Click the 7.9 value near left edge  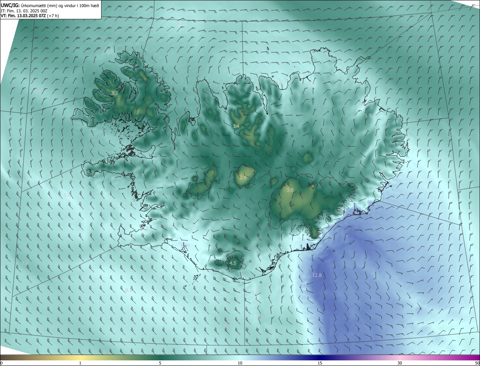point(25,263)
